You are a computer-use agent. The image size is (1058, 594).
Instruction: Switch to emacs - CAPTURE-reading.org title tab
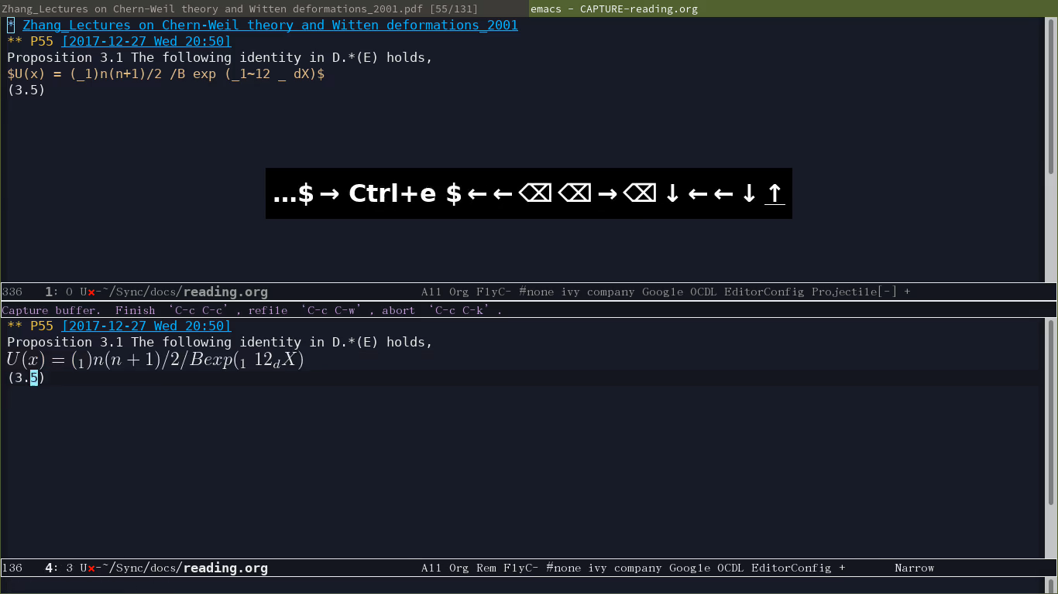tap(614, 9)
